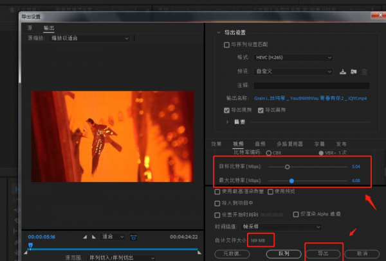Screen dimensions: 386x261
Task: Open the 源范围 序列切入/序列切出 dropdown
Action: pos(122,258)
